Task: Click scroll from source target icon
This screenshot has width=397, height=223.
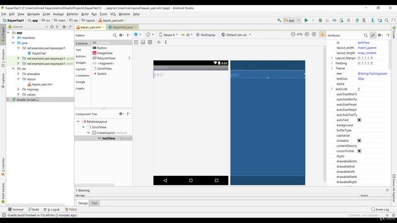Action: pyautogui.click(x=52, y=27)
